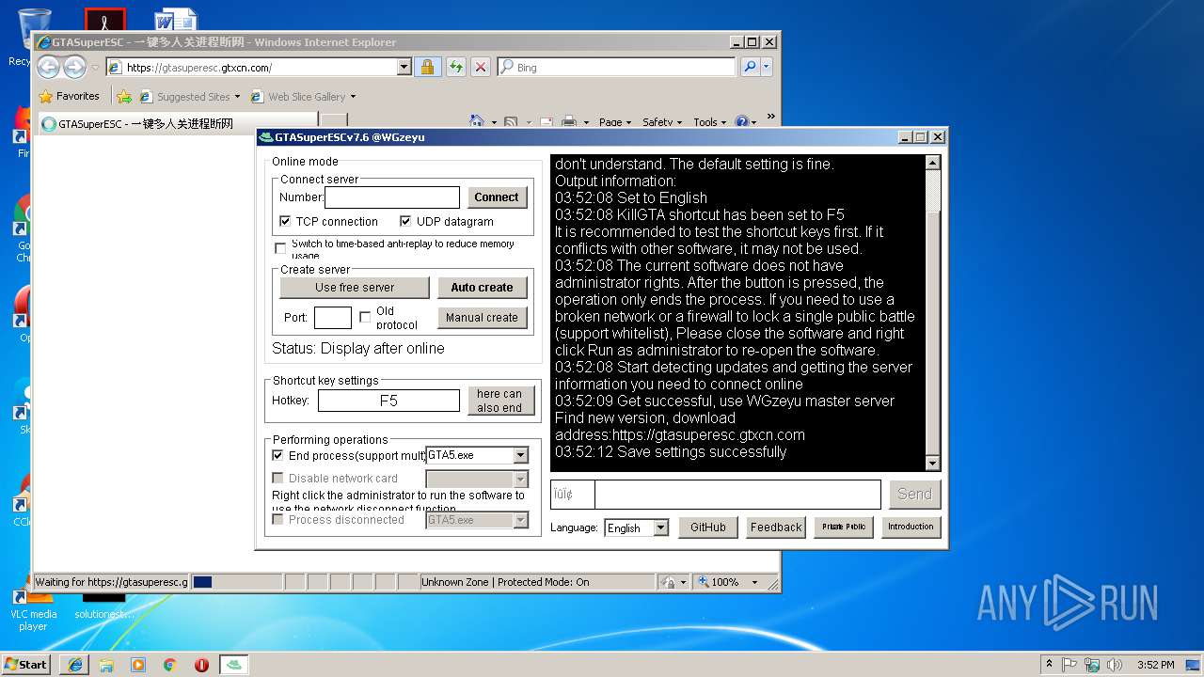Screen dimensions: 1204x677
Task: Open the Language dropdown set to English
Action: click(x=660, y=527)
